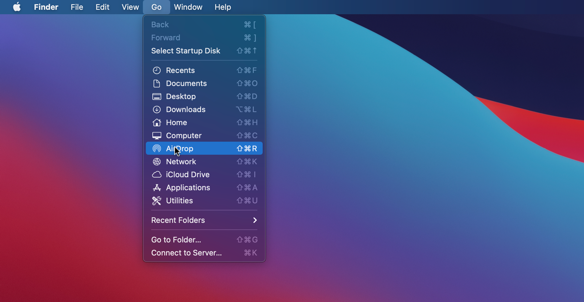Image resolution: width=584 pixels, height=302 pixels.
Task: Choose Documents from Go menu
Action: tap(204, 83)
